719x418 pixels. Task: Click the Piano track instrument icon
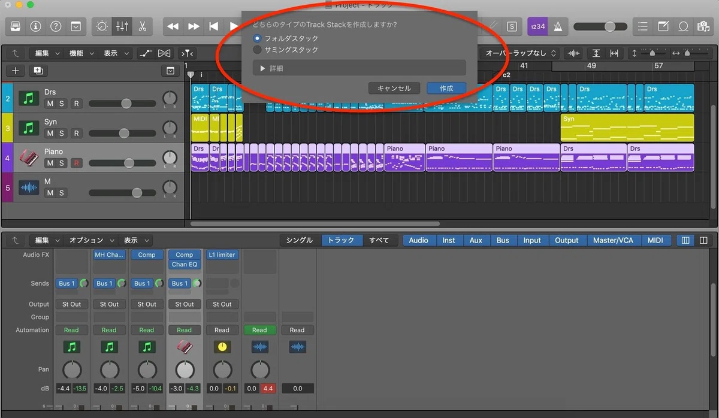28,157
